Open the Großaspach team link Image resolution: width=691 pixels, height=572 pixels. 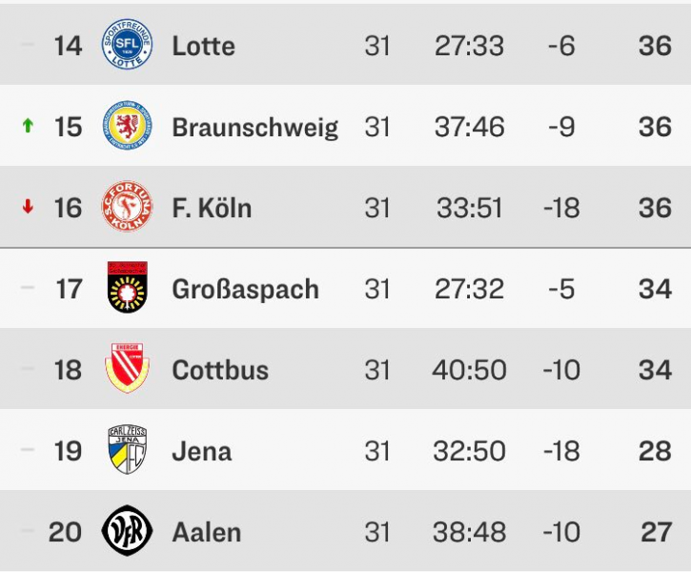tap(245, 289)
